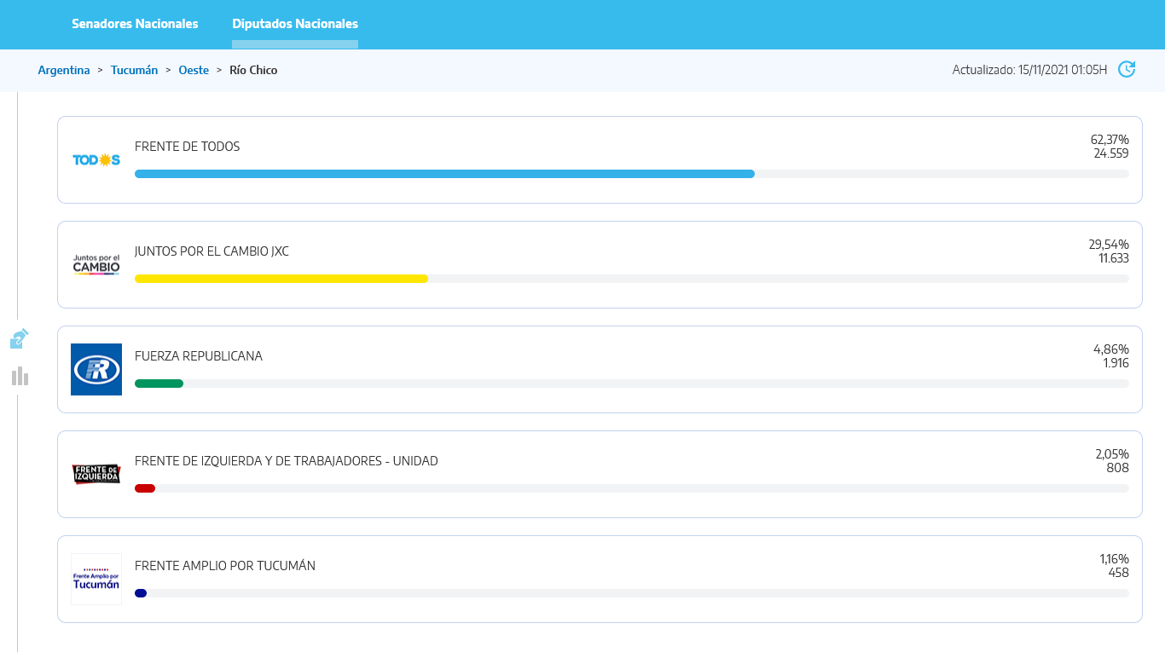Open the bar chart sidebar icon
1165x652 pixels.
click(20, 376)
